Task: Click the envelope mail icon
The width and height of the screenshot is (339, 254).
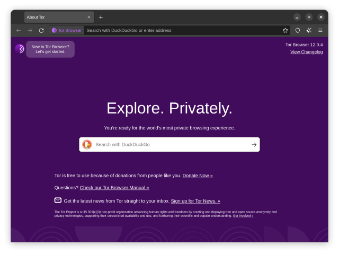Action: [x=58, y=200]
